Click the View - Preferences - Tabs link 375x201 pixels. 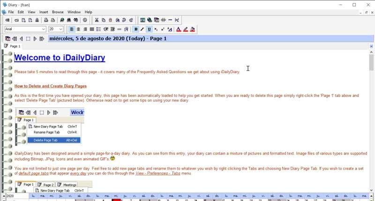(x=158, y=173)
